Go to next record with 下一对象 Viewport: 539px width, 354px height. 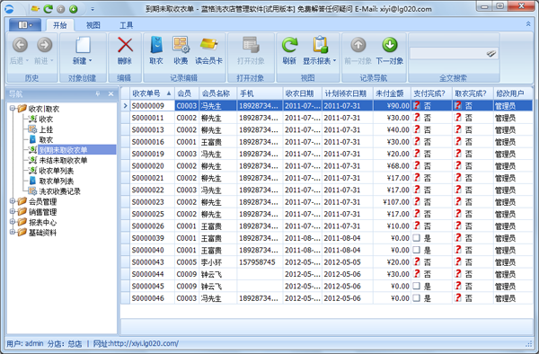click(x=390, y=45)
